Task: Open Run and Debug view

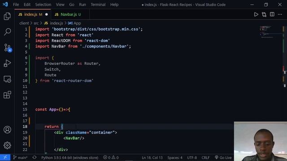Action: click(x=7, y=64)
